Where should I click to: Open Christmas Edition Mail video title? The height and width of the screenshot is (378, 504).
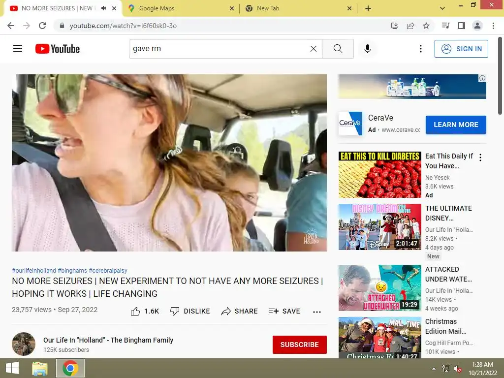coord(445,326)
